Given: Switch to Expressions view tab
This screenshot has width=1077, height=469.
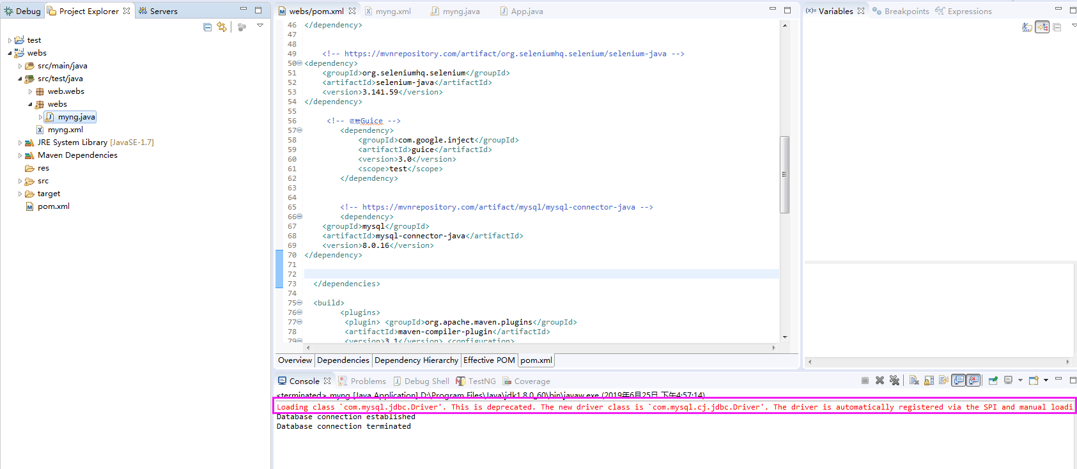Looking at the screenshot, I should (964, 11).
